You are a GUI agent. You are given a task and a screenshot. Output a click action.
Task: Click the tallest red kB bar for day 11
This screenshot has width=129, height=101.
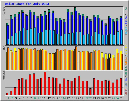point(45,83)
